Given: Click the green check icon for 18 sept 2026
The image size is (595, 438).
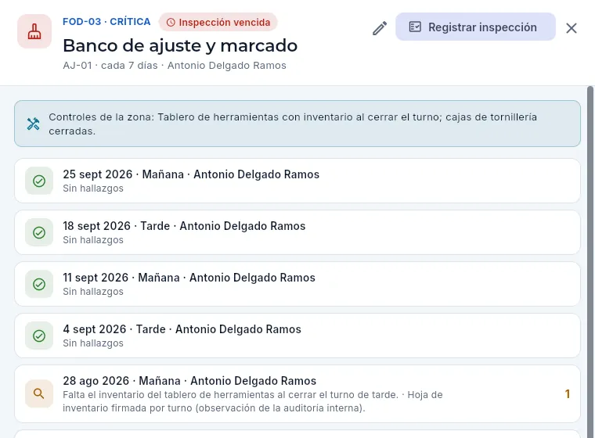Looking at the screenshot, I should point(39,232).
